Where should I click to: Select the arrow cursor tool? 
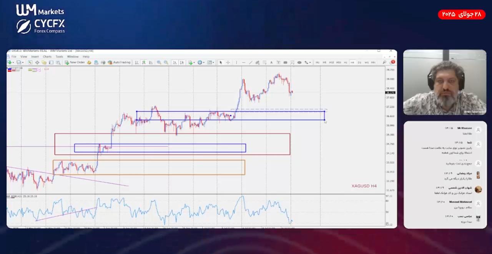pos(221,62)
